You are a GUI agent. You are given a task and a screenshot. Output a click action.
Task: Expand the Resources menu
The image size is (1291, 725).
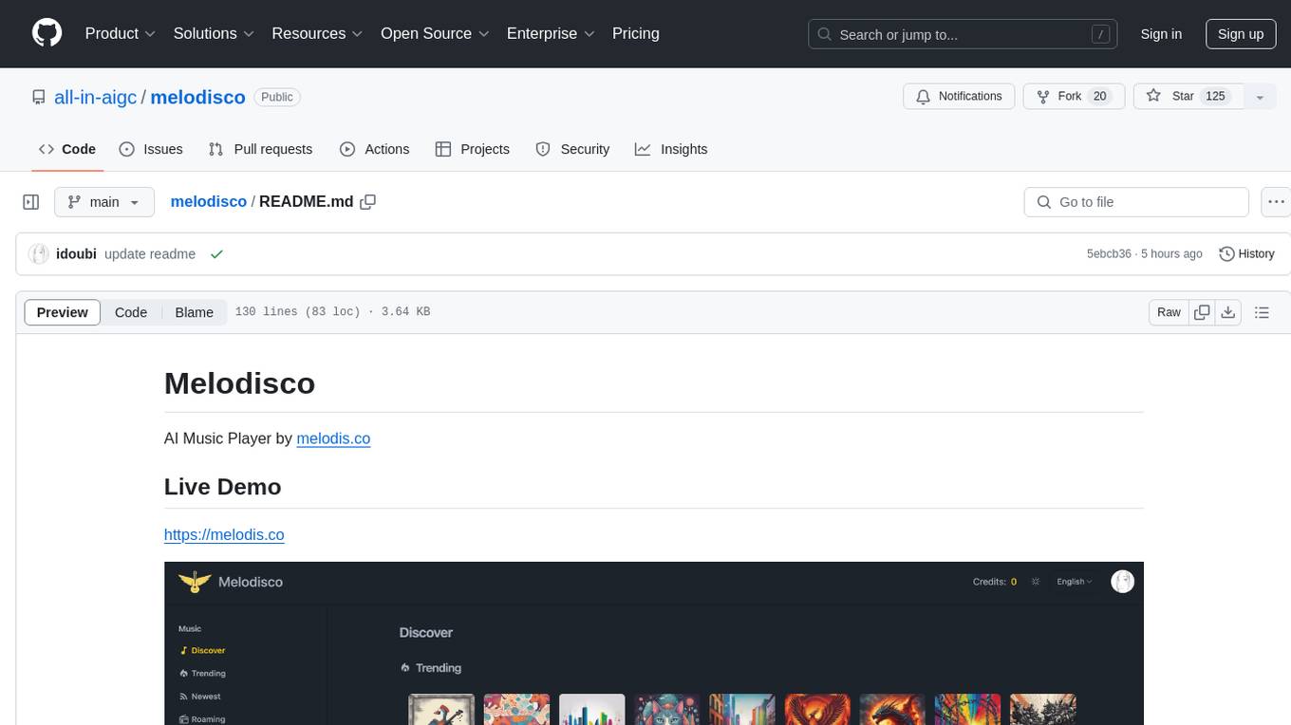(318, 33)
